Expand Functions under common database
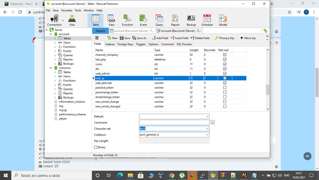 (55, 81)
